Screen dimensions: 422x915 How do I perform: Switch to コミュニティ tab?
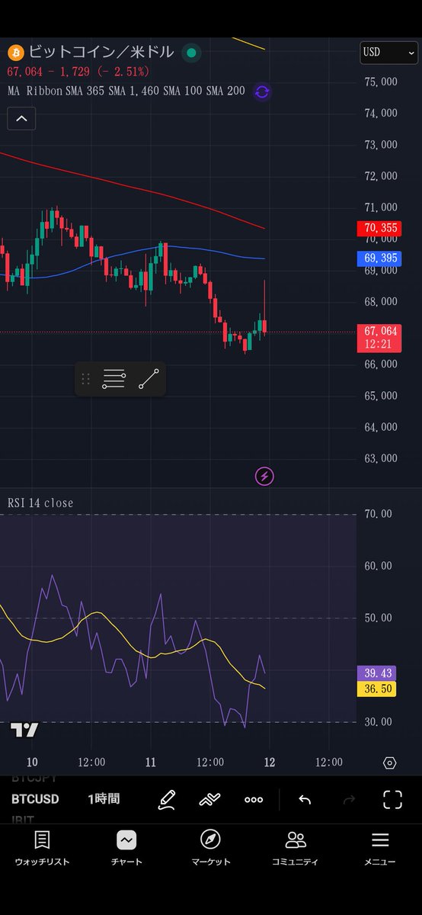(x=296, y=848)
